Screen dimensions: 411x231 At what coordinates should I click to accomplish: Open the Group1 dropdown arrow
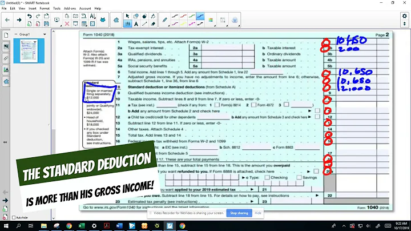45,34
